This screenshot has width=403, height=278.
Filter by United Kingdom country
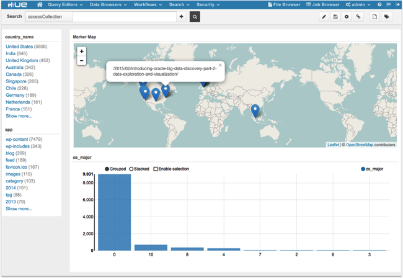pos(22,60)
